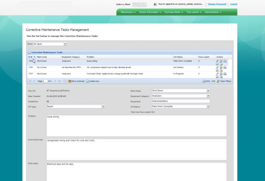Expand CM Type dropdown showing Repair

(x=103, y=106)
